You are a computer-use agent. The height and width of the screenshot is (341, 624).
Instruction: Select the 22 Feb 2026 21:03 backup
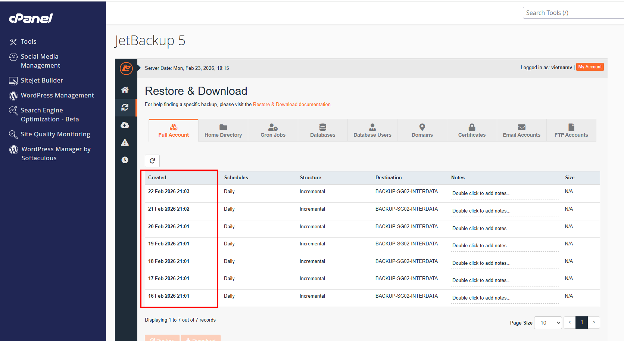[x=372, y=194]
